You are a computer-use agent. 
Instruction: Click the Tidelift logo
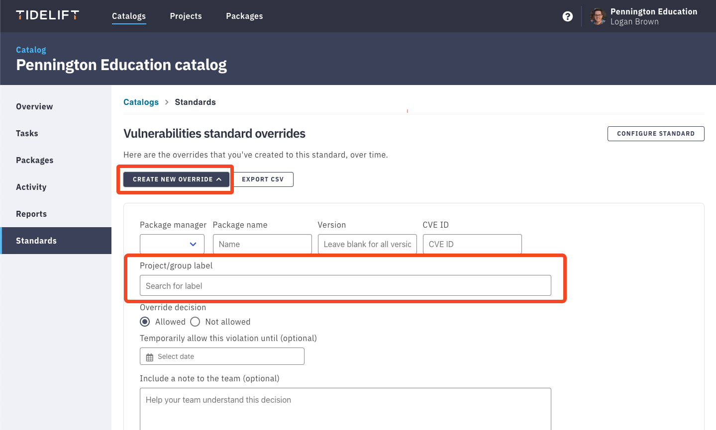(x=47, y=15)
